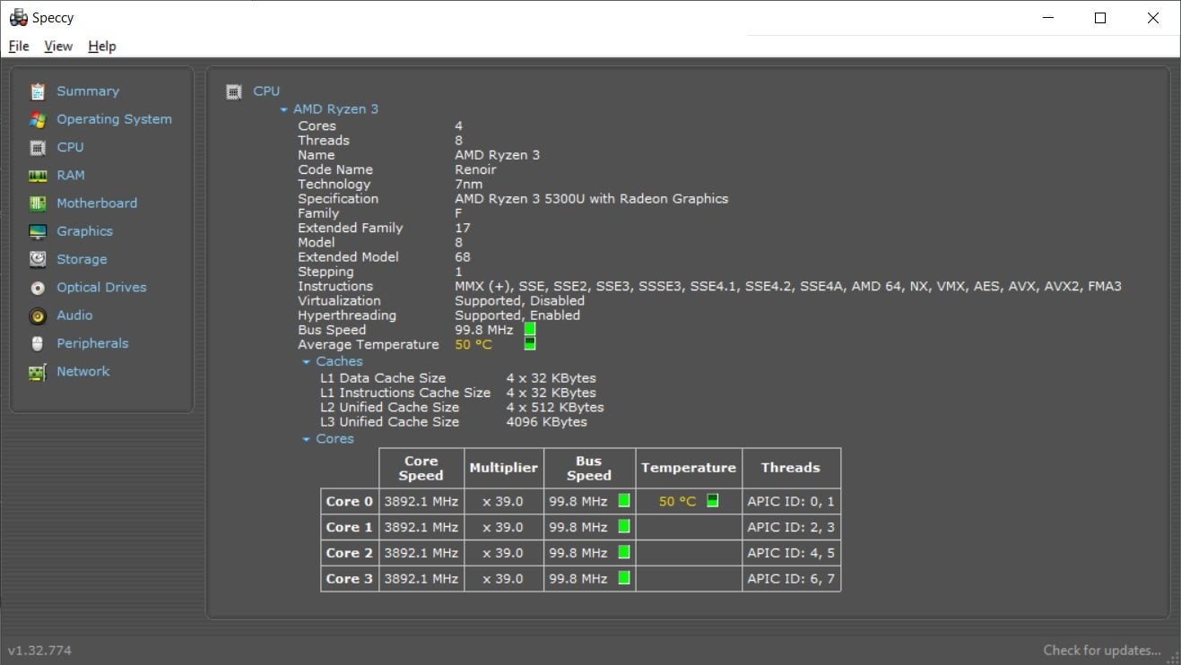This screenshot has height=665, width=1181.
Task: View the Network section
Action: coord(83,371)
